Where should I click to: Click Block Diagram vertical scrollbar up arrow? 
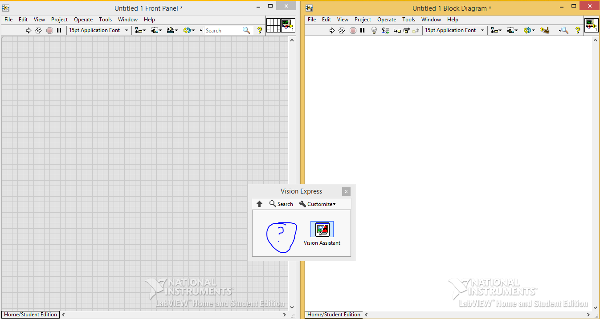tap(596, 40)
